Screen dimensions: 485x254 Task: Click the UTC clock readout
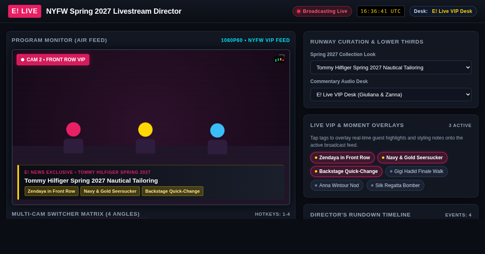click(381, 11)
